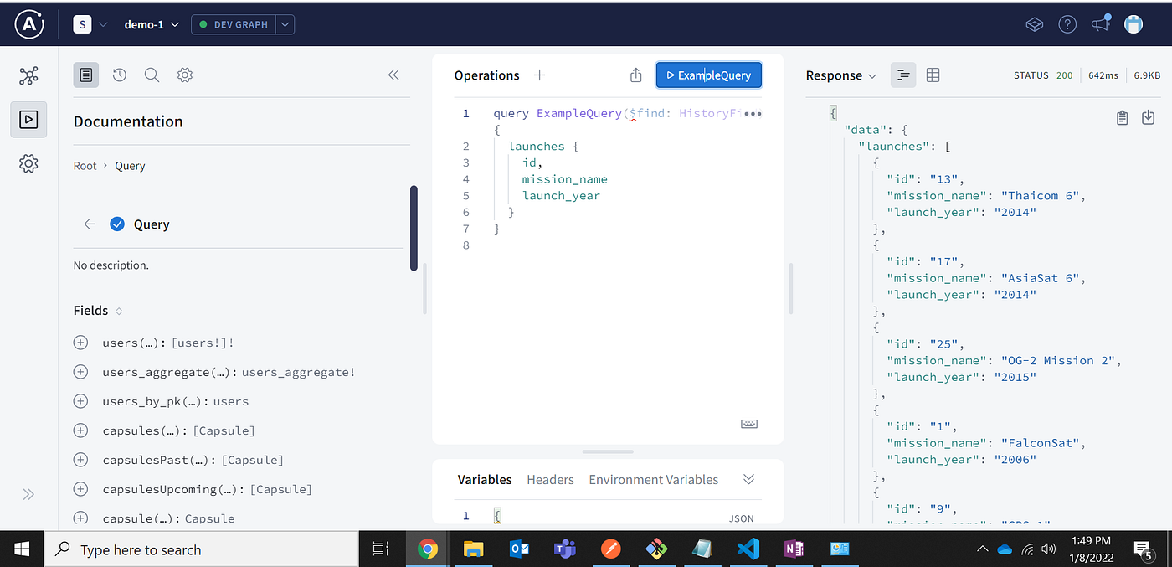This screenshot has width=1172, height=567.
Task: Select the "Thaicom 6" response value
Action: pos(1039,196)
